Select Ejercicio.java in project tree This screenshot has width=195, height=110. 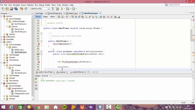19,29
